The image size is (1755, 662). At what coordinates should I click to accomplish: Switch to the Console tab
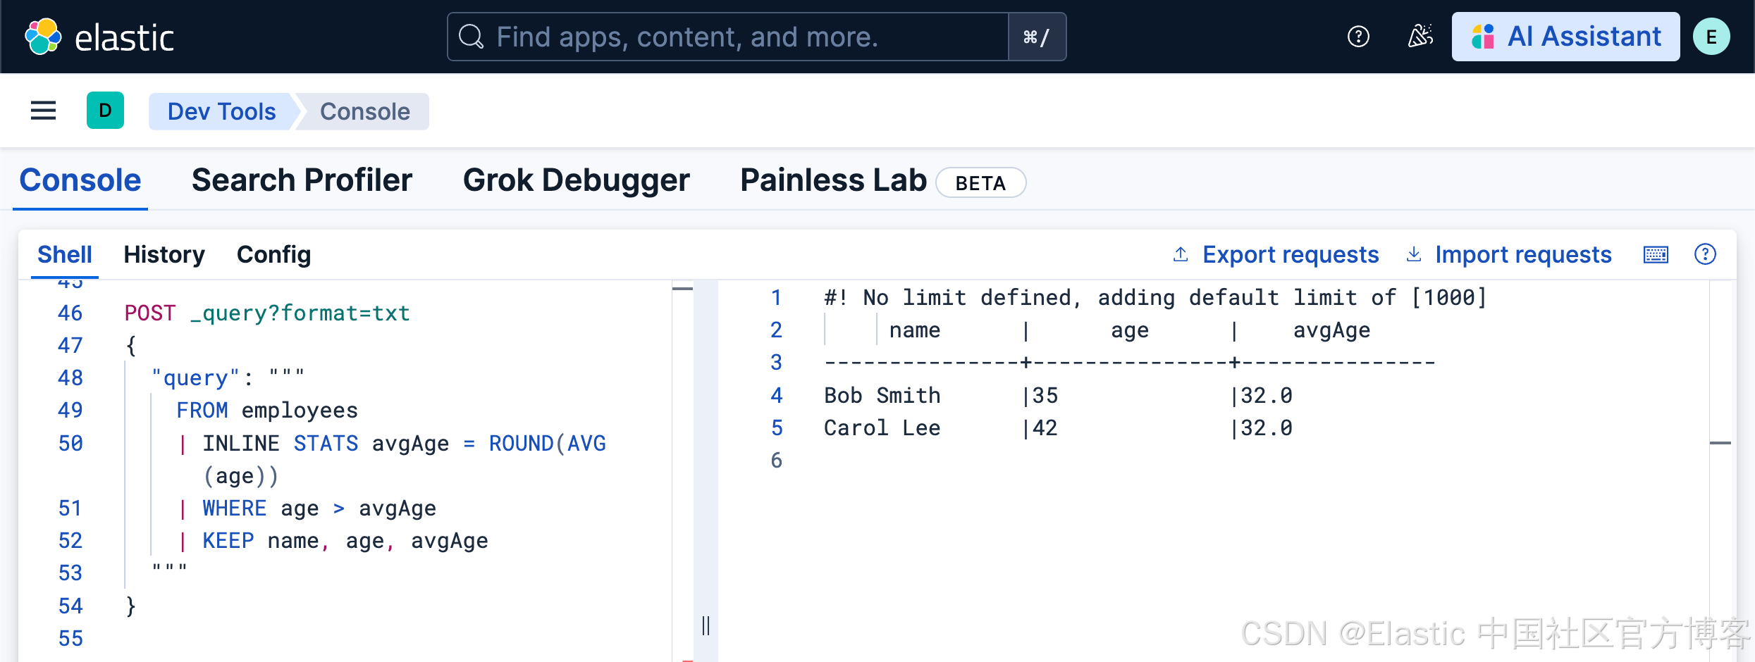click(x=80, y=180)
